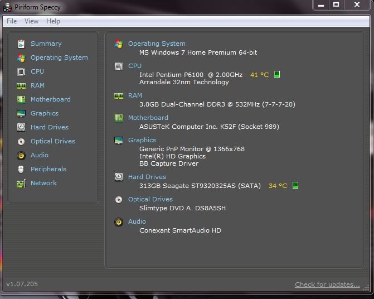Select the Network icon in sidebar

click(x=21, y=183)
